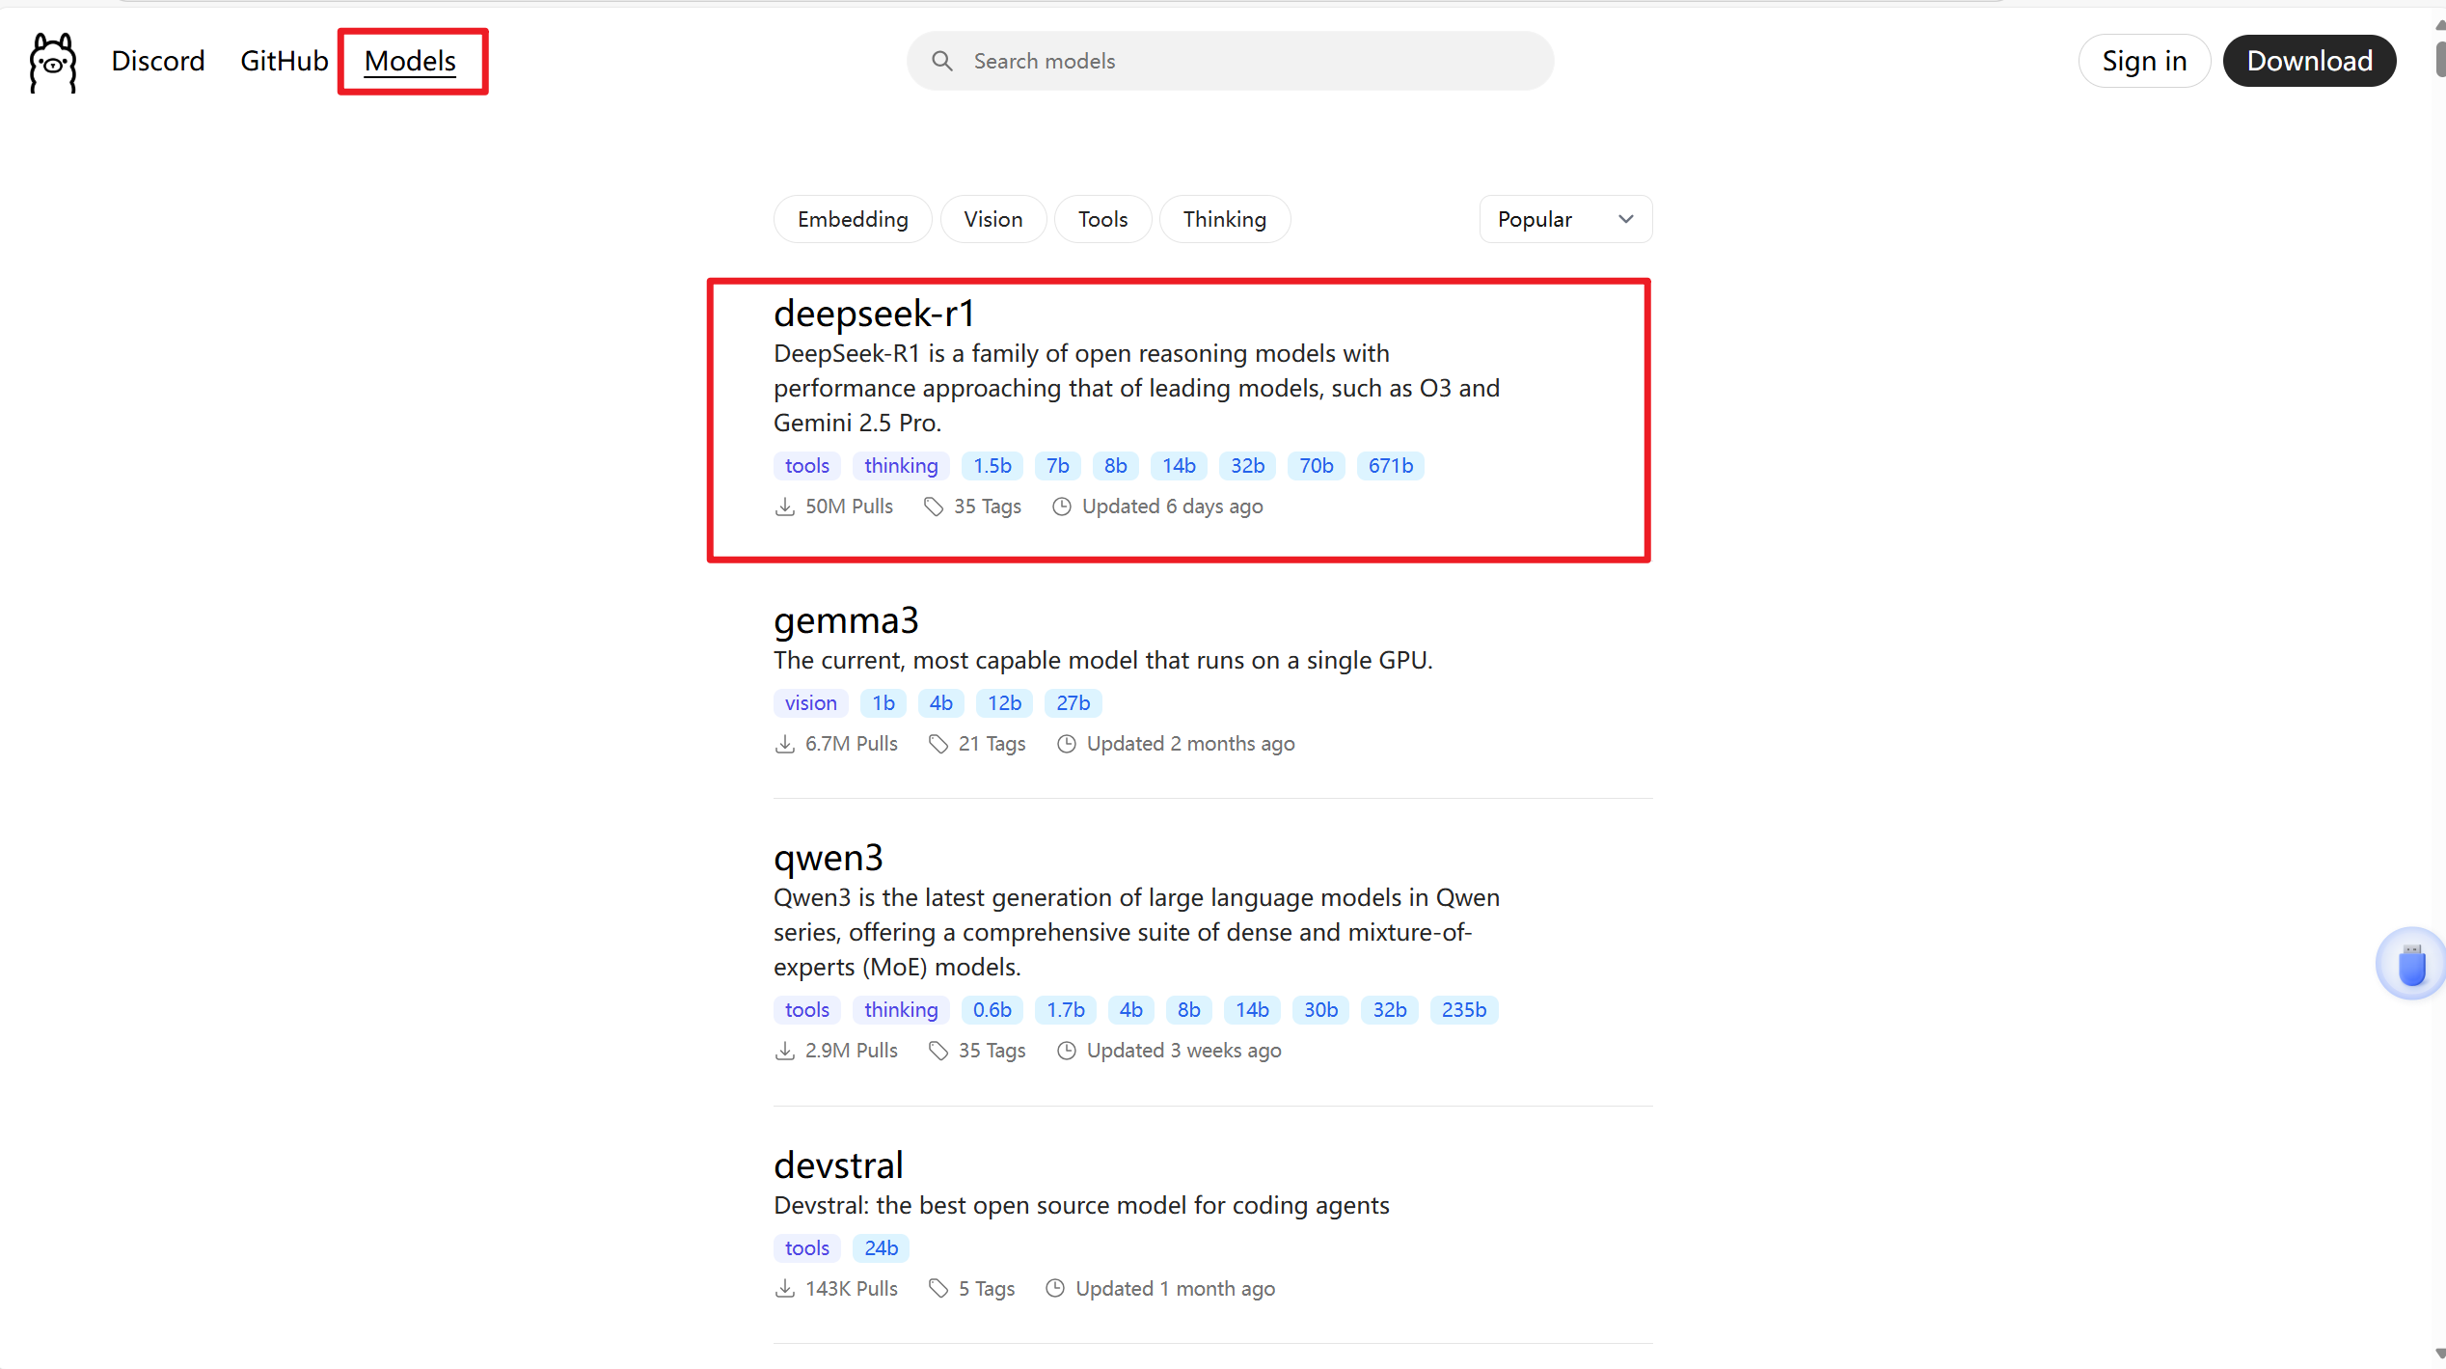Image resolution: width=2446 pixels, height=1369 pixels.
Task: Select the 1.5b size of deepseek-r1
Action: [992, 466]
